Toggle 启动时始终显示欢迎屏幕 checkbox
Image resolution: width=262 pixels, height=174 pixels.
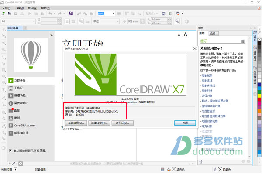point(10,150)
